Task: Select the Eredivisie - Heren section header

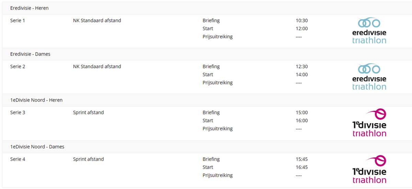Action: (29, 8)
